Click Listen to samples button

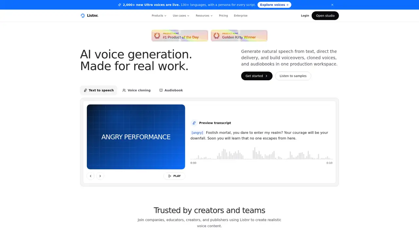(293, 76)
